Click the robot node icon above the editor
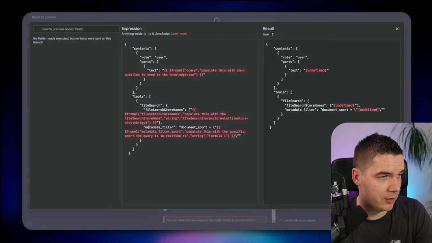The image size is (432, 243). (x=216, y=20)
